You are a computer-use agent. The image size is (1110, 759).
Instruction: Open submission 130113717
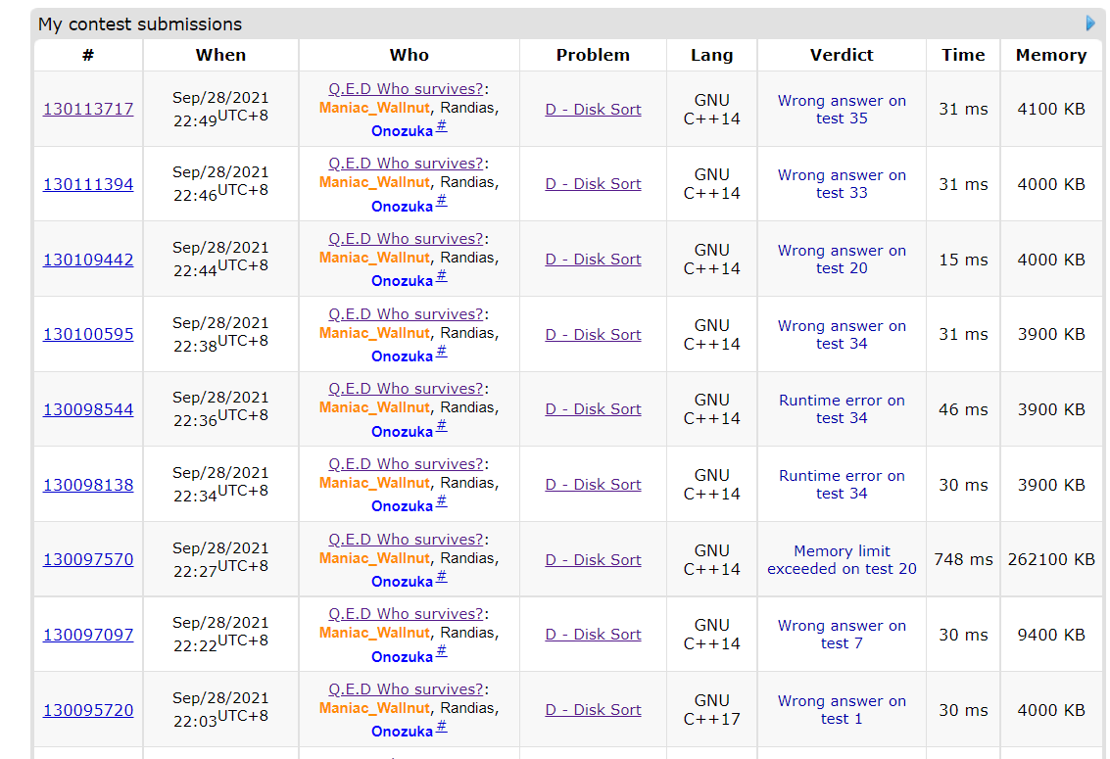coord(88,110)
